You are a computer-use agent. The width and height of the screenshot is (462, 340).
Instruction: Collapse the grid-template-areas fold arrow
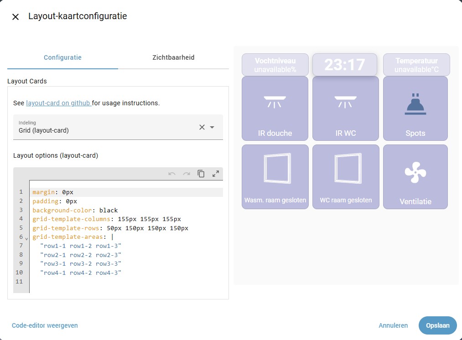(26, 238)
